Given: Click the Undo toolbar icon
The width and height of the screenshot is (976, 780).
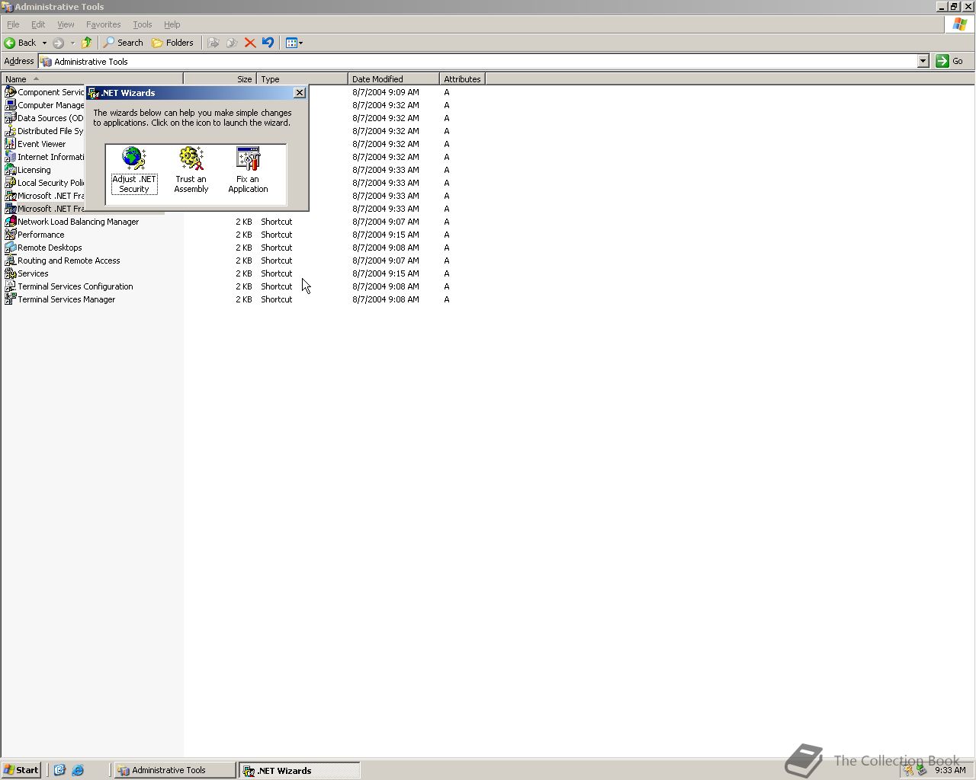Looking at the screenshot, I should click(268, 43).
